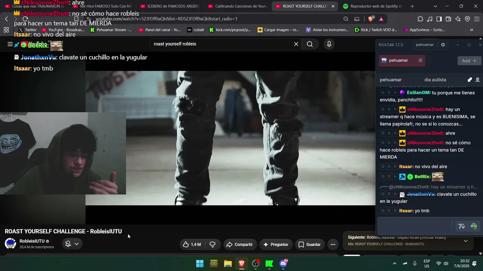This screenshot has width=483, height=271.
Task: Toggle the media control music-note button
Action: point(430,19)
